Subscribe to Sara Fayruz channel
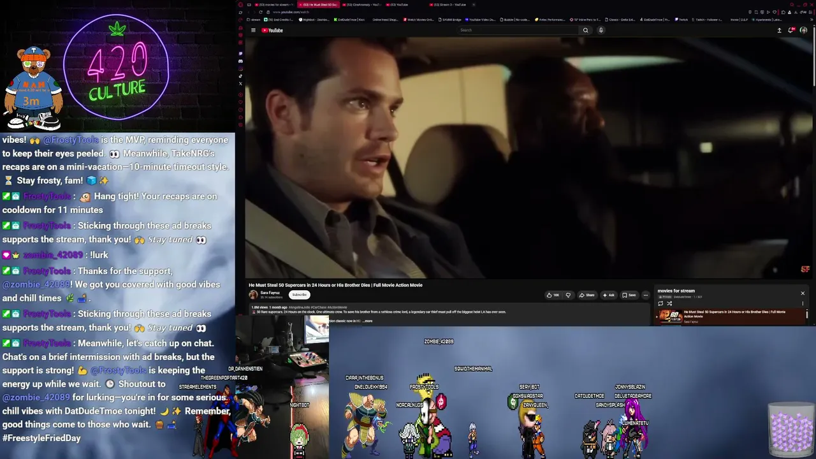The width and height of the screenshot is (816, 459). (299, 295)
